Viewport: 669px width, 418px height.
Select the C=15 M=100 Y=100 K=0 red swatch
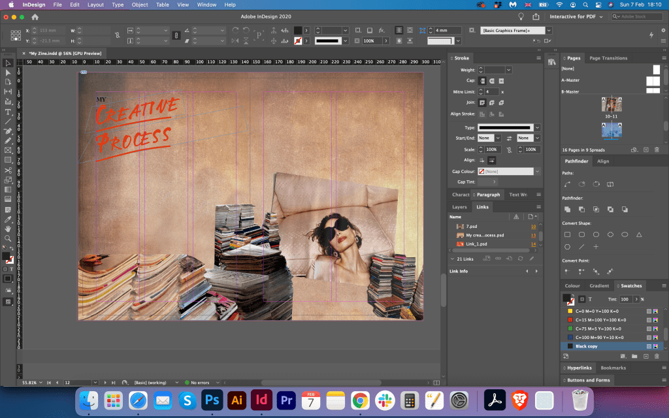(x=600, y=320)
